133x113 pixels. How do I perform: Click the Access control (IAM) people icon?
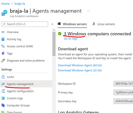click(x=3, y=46)
